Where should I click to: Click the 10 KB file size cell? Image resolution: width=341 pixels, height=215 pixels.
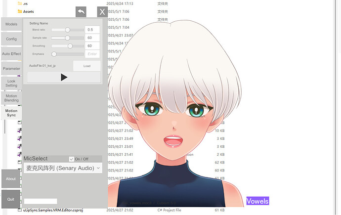coord(219,130)
